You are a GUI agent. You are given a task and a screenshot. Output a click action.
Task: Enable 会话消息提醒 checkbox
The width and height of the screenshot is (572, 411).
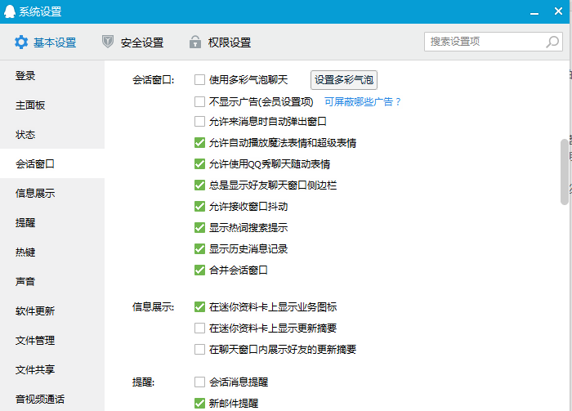coord(199,382)
